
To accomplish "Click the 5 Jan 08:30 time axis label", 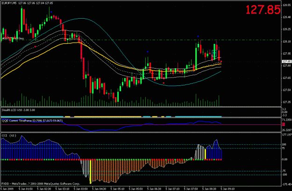I will [x=210, y=189].
